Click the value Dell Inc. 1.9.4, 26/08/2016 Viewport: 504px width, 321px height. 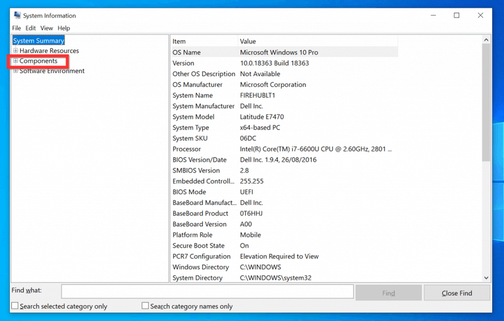(278, 160)
